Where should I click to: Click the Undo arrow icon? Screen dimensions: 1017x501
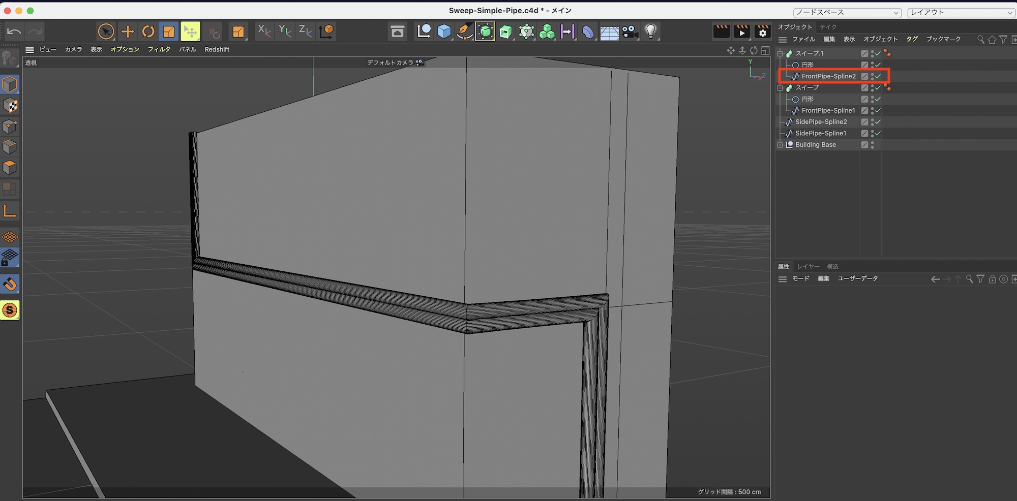click(14, 32)
